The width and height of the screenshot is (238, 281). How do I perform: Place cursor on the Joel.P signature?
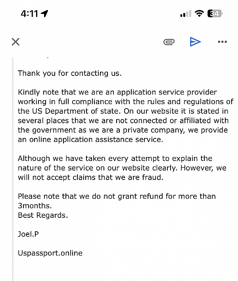[28, 234]
